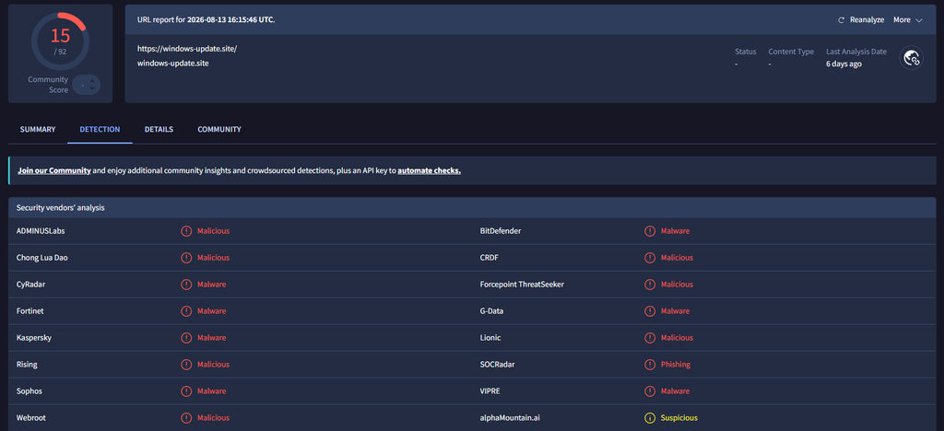Click the Lionic malicious alert icon

pyautogui.click(x=650, y=338)
